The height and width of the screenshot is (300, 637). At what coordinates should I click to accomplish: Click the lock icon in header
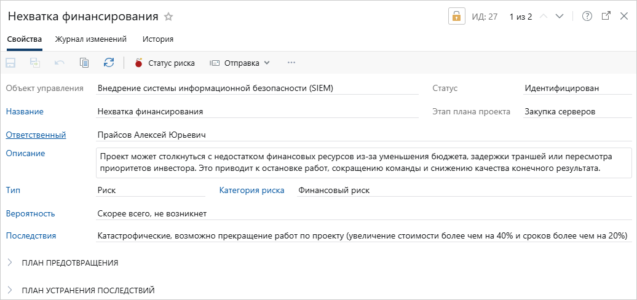456,17
